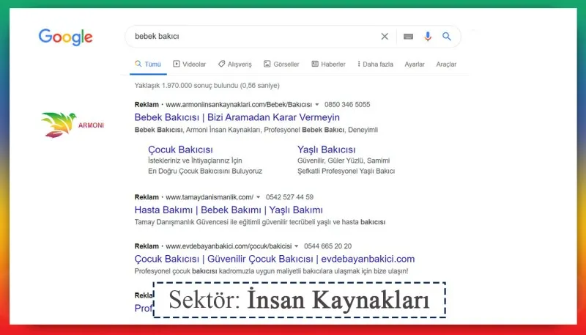The height and width of the screenshot is (335, 586).
Task: Open the Alışveriş tab
Action: point(235,65)
